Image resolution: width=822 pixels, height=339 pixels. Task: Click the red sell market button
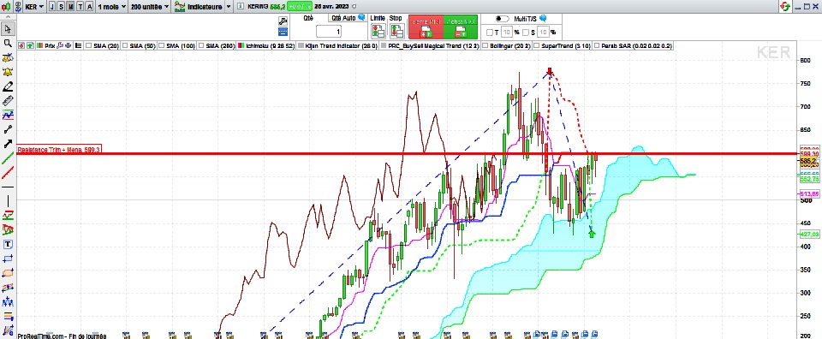tap(426, 27)
